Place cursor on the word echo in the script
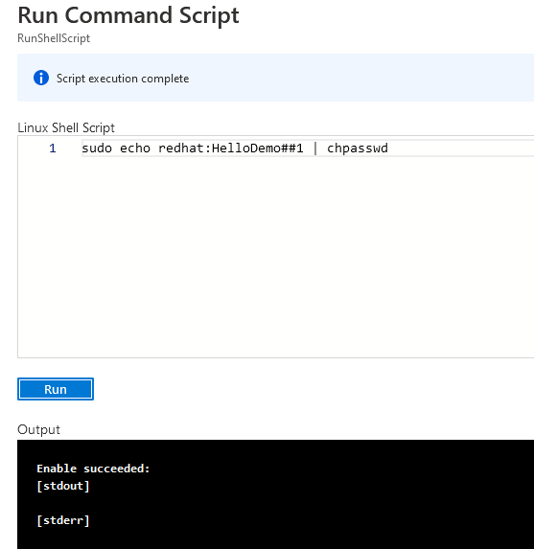 135,149
